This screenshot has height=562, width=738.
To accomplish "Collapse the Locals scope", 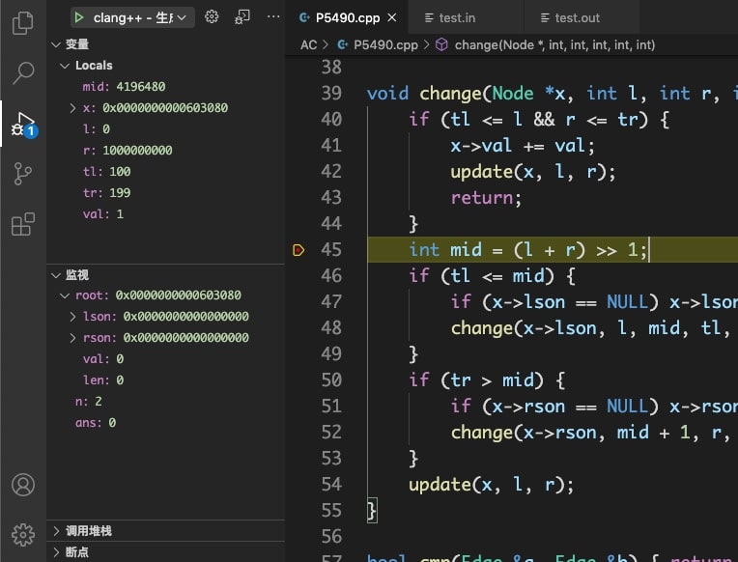I will [66, 66].
